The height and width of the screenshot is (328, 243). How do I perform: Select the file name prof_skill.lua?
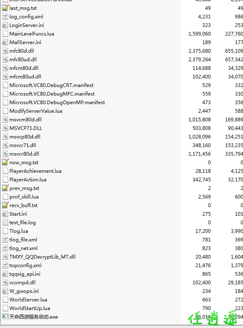24,196
